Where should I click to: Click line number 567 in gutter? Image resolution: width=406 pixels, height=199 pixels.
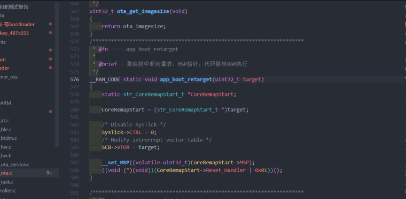point(75,11)
